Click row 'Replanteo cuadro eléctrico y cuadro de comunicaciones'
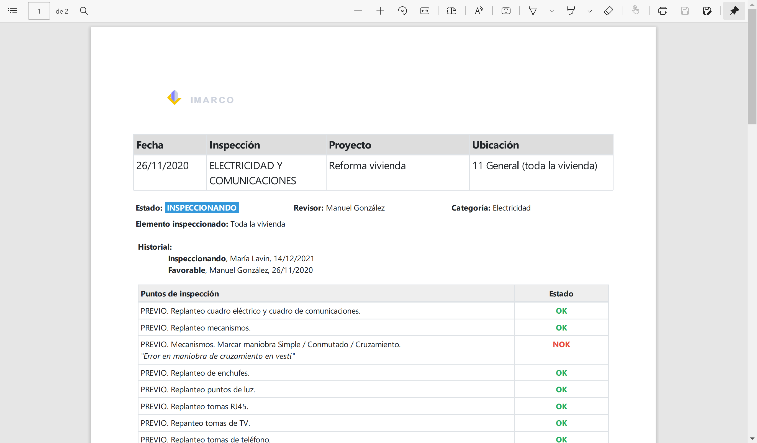Screen dimensions: 757x443 click(x=326, y=311)
